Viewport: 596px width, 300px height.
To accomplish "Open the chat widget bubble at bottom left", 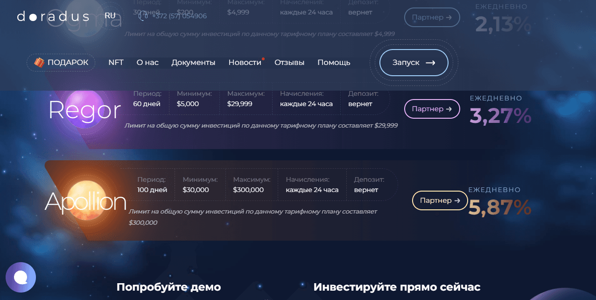I will (x=21, y=277).
